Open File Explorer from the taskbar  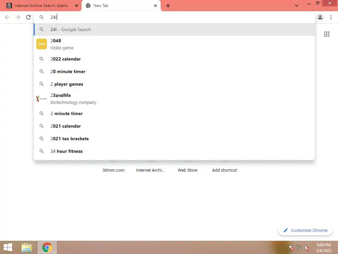point(27,247)
